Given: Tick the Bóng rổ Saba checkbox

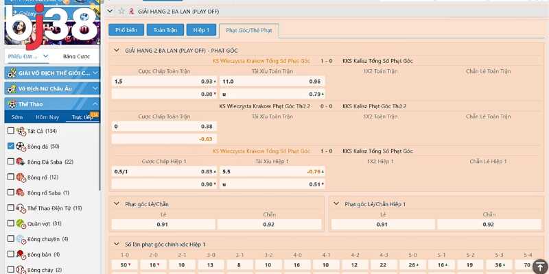Looking at the screenshot, I should [x=10, y=193].
